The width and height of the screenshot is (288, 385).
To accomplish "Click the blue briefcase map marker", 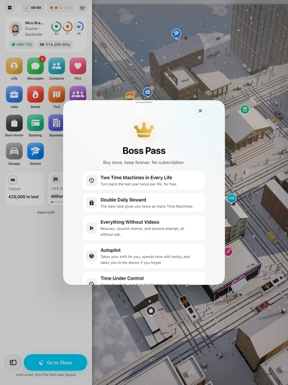I will tap(148, 92).
